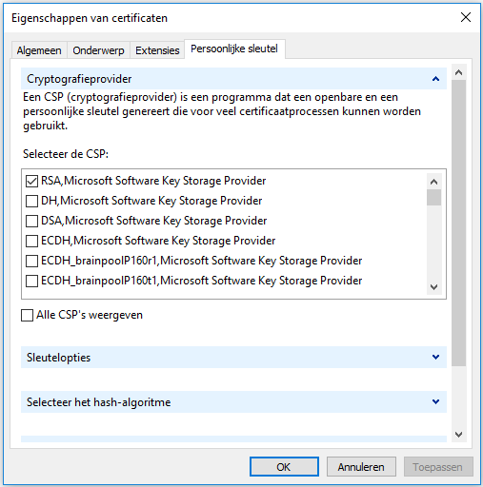This screenshot has height=487, width=483.
Task: Check ECDH_brainpoolP160t1 provider option
Action: 31,281
